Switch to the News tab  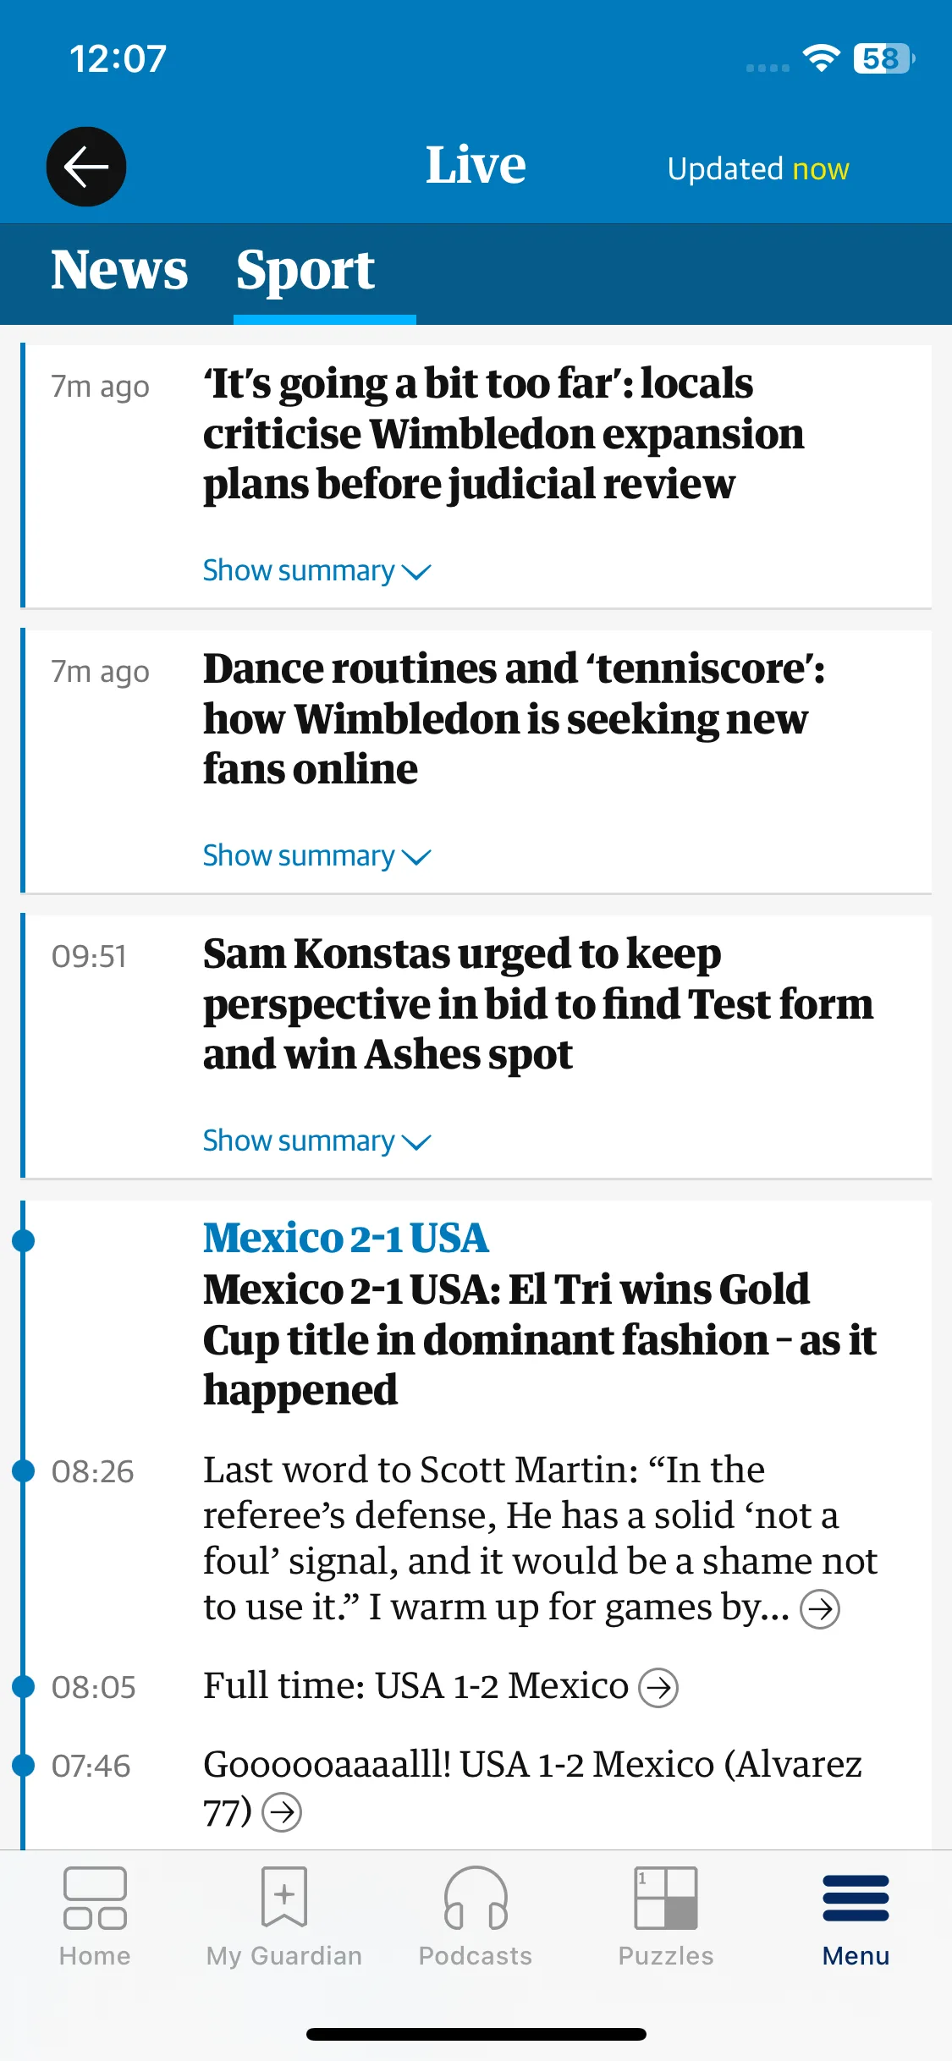[119, 271]
